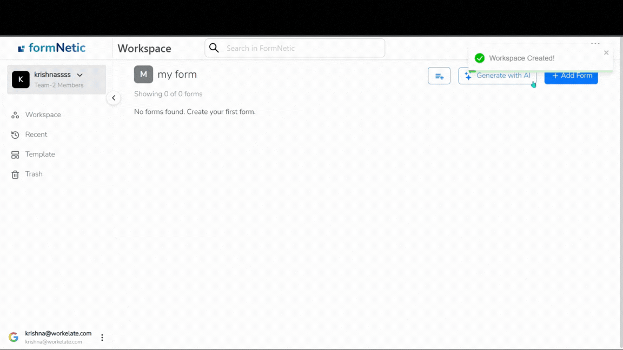Click the Google account icon

pos(14,337)
